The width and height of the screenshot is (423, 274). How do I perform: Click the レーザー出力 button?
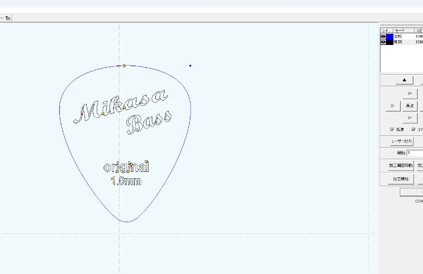click(x=401, y=142)
